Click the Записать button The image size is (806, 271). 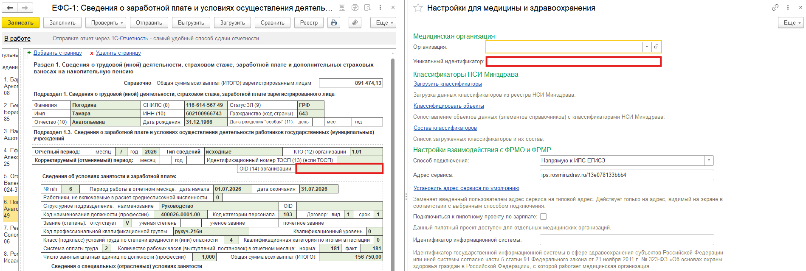(20, 22)
